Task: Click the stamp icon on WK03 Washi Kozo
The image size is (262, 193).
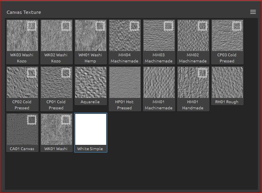Action: pos(32,27)
